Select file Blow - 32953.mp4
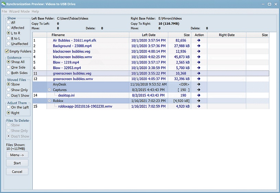 67,68
